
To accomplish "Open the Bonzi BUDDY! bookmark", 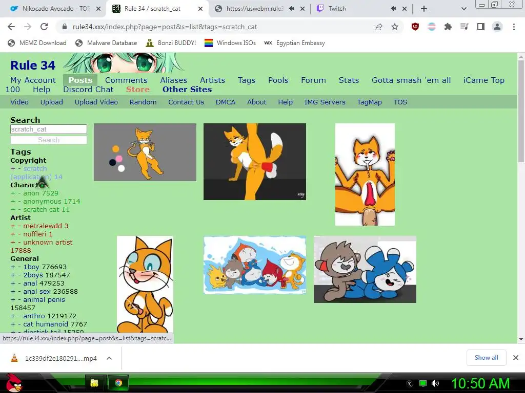I will tap(171, 43).
